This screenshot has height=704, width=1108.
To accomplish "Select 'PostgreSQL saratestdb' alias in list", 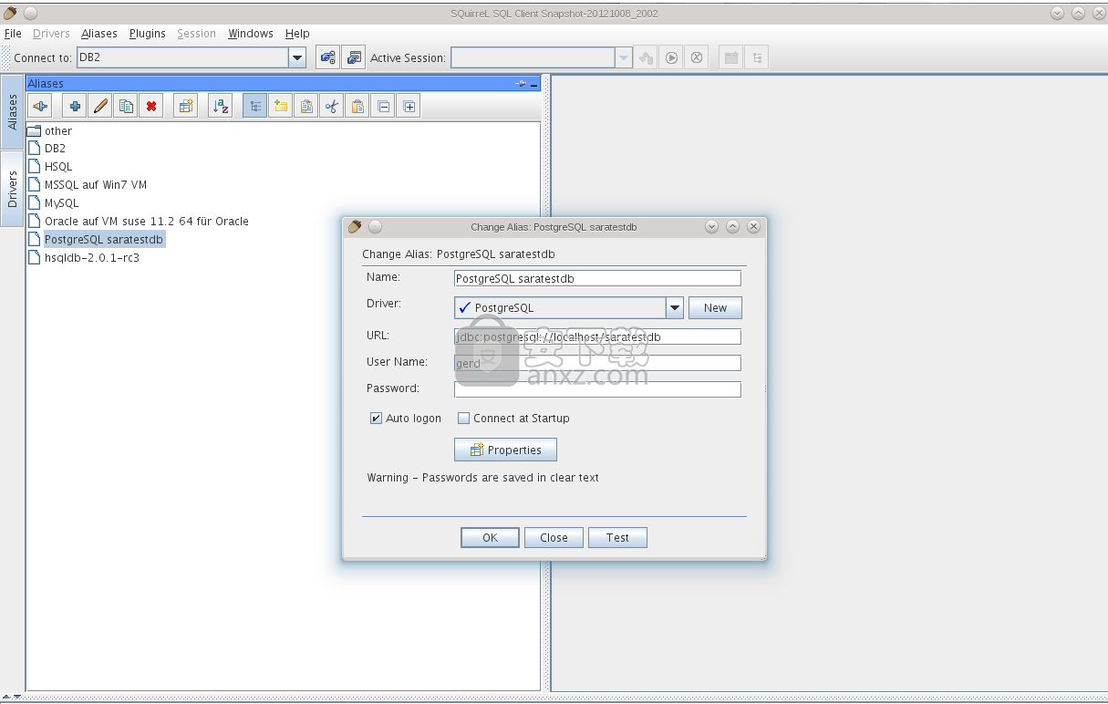I will tap(97, 239).
